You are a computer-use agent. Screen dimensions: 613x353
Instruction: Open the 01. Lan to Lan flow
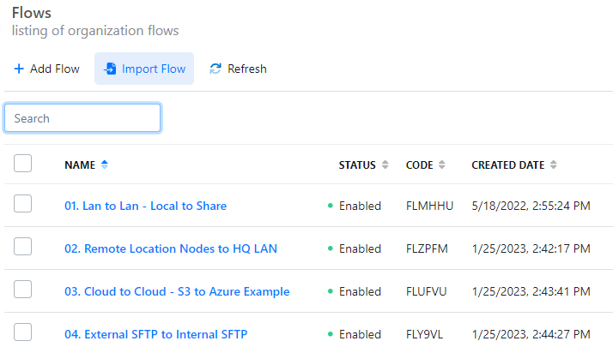[x=145, y=206]
